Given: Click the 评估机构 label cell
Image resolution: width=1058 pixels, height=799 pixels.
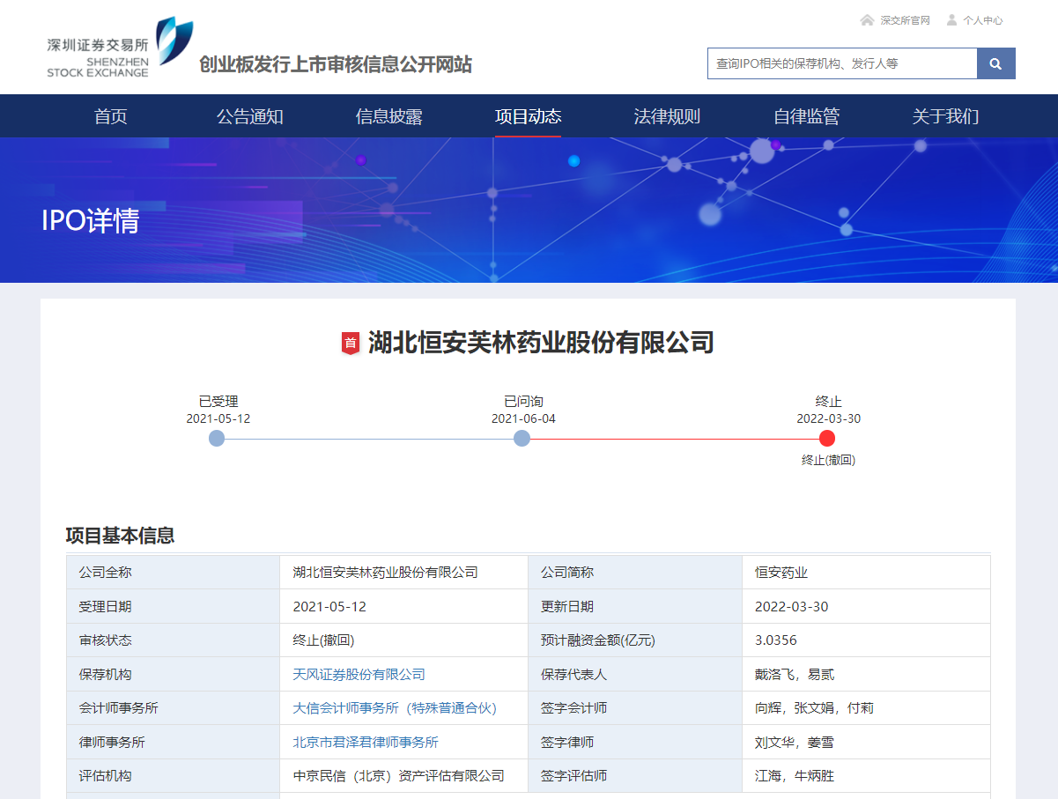Looking at the screenshot, I should (173, 776).
